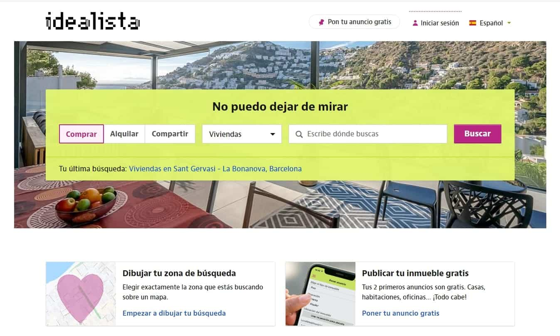Click the Spanish flag icon
Image resolution: width=560 pixels, height=336 pixels.
tap(473, 22)
